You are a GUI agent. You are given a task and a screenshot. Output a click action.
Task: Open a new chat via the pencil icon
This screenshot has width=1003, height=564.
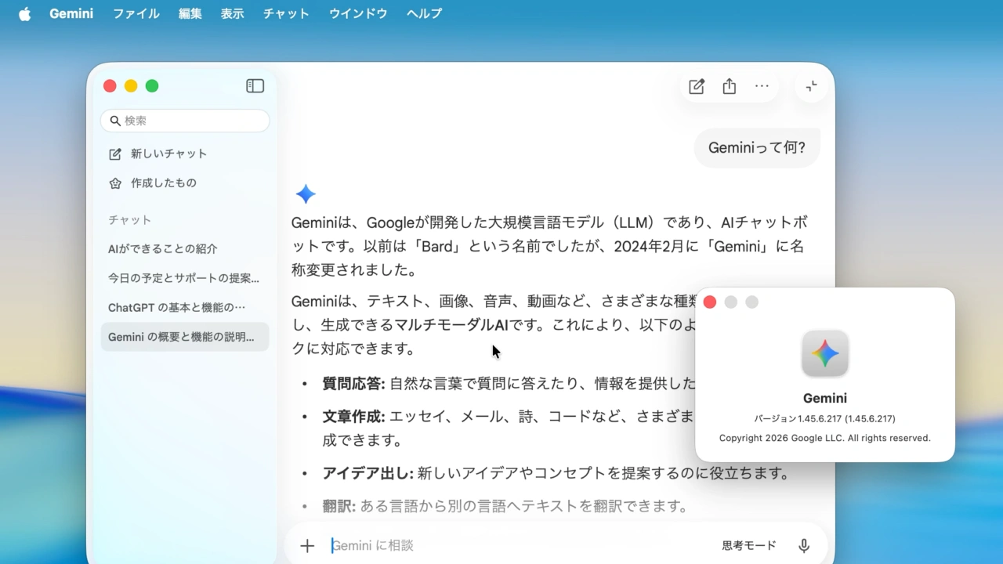(x=115, y=154)
